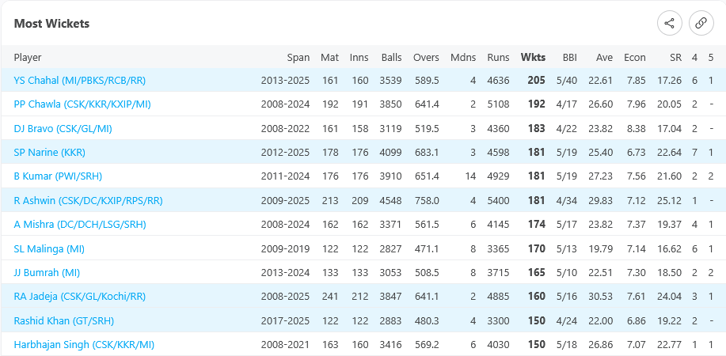Click the copy link icon button
The height and width of the screenshot is (356, 726).
701,23
